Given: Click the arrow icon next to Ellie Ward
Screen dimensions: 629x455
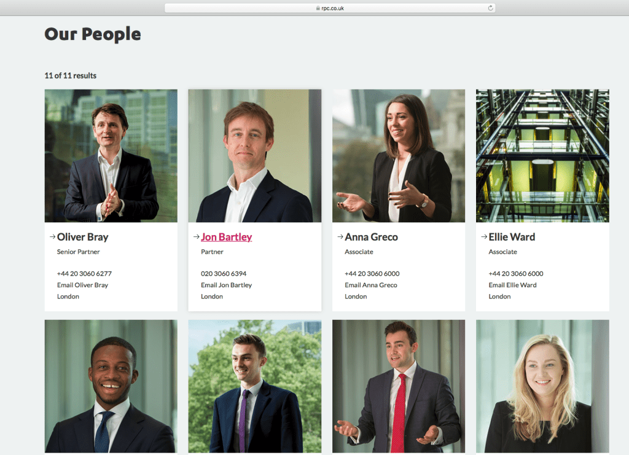Looking at the screenshot, I should 484,237.
